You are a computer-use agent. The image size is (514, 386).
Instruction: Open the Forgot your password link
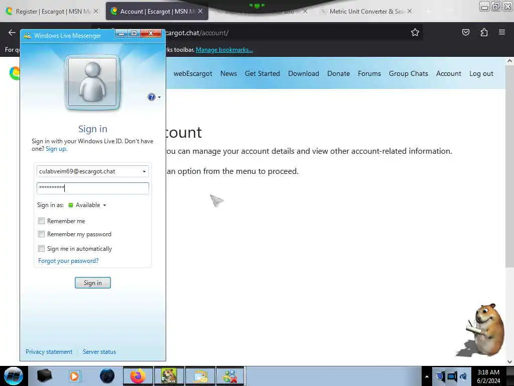[68, 261]
